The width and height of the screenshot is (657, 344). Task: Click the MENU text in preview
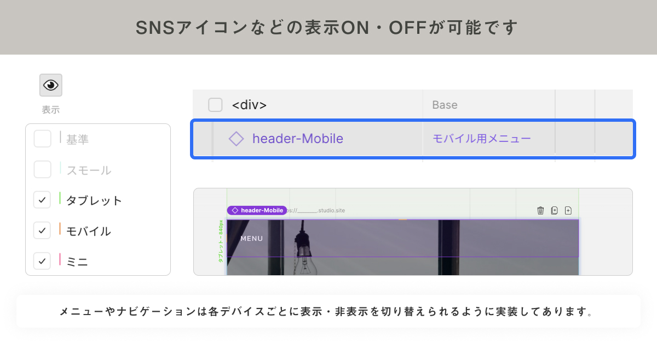252,239
